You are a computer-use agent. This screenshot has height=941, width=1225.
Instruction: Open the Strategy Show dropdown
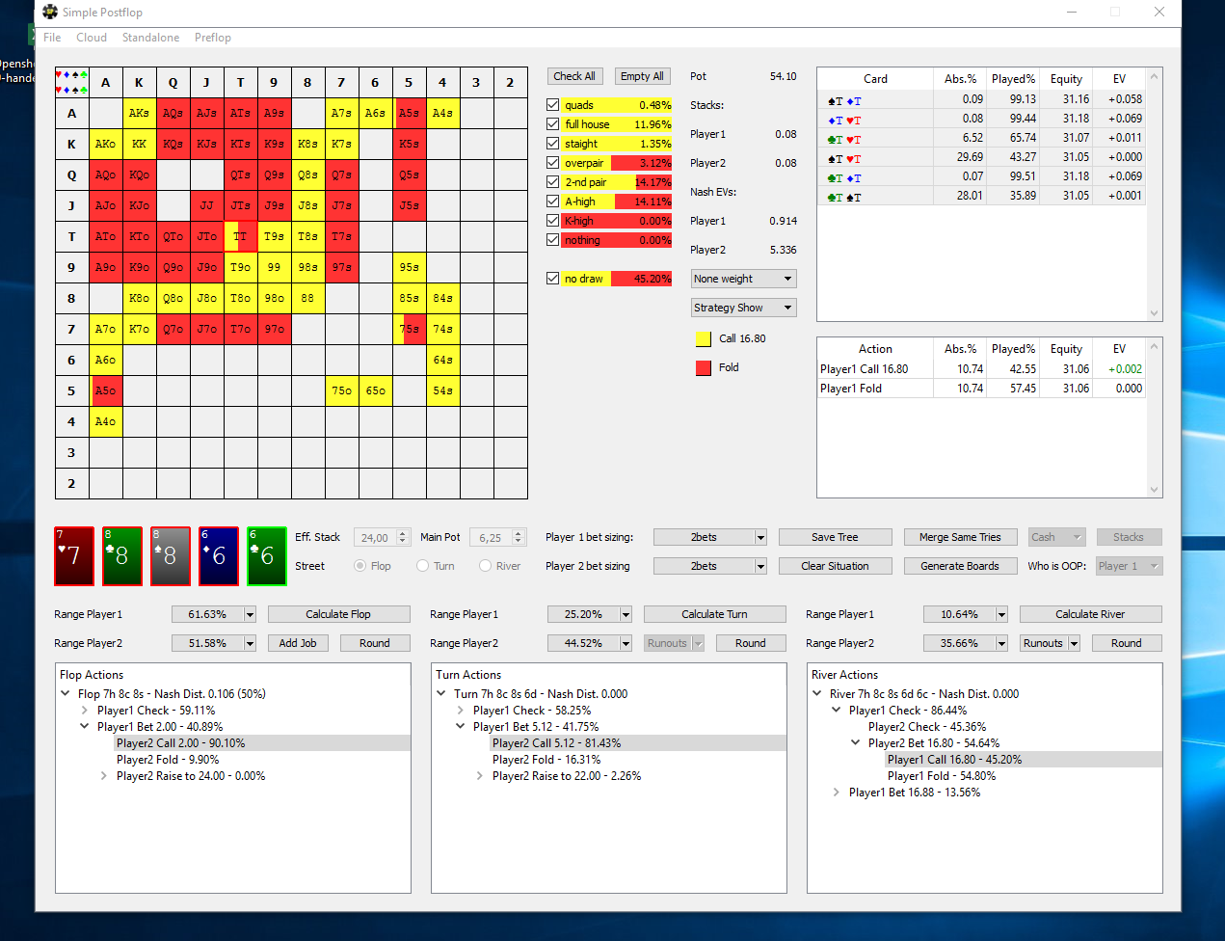pyautogui.click(x=743, y=308)
